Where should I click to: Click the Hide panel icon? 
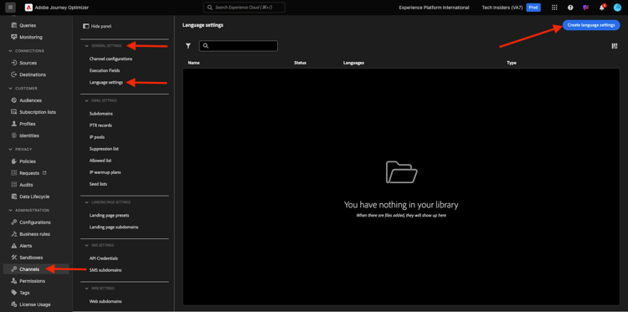coord(85,26)
